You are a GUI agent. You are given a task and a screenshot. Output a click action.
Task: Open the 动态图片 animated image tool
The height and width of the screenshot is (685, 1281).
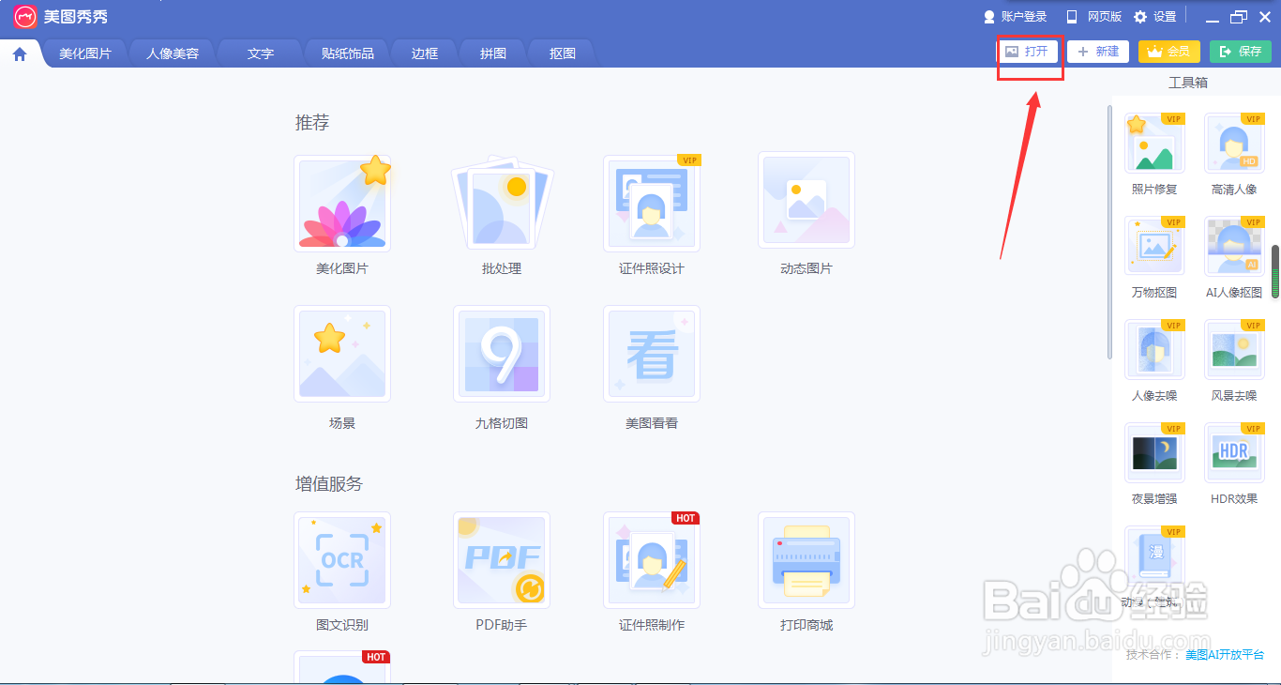[x=806, y=202]
